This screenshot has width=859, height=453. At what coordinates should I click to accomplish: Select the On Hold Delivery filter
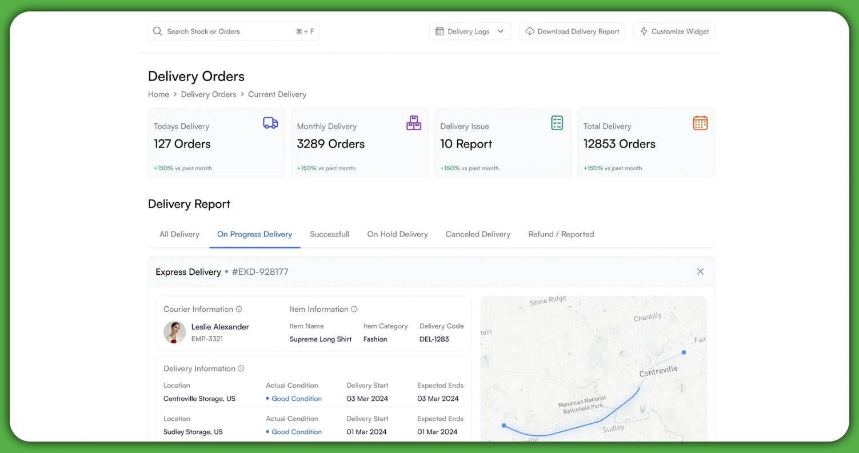397,234
